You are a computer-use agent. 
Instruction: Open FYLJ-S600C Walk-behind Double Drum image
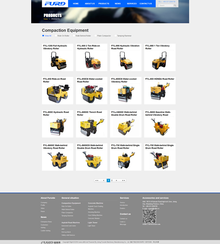pos(126,127)
